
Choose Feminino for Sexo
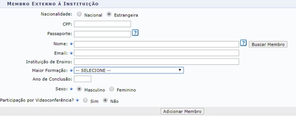(x=112, y=90)
